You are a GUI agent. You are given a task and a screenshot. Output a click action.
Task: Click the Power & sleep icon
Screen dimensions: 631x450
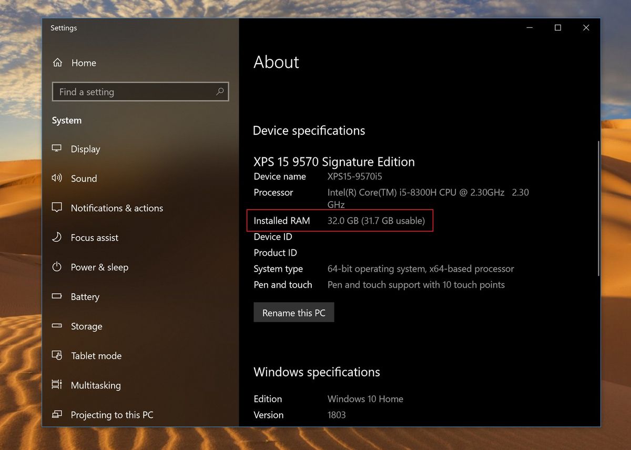pyautogui.click(x=56, y=267)
